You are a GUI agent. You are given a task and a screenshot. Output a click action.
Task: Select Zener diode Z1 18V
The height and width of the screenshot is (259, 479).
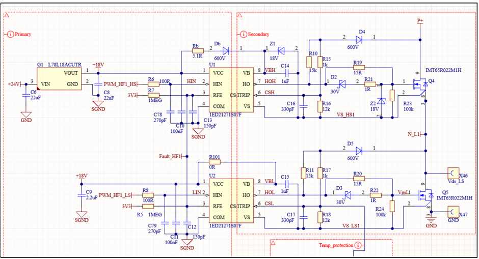point(281,51)
